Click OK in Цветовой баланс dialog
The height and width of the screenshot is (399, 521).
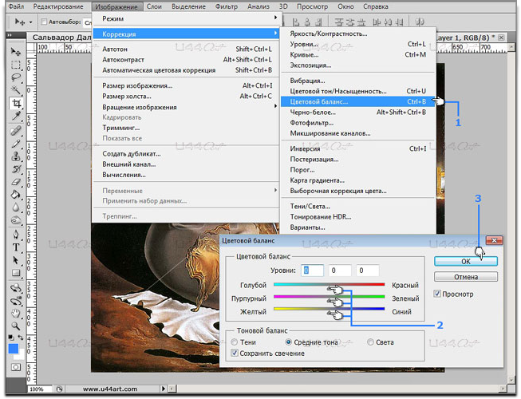466,261
